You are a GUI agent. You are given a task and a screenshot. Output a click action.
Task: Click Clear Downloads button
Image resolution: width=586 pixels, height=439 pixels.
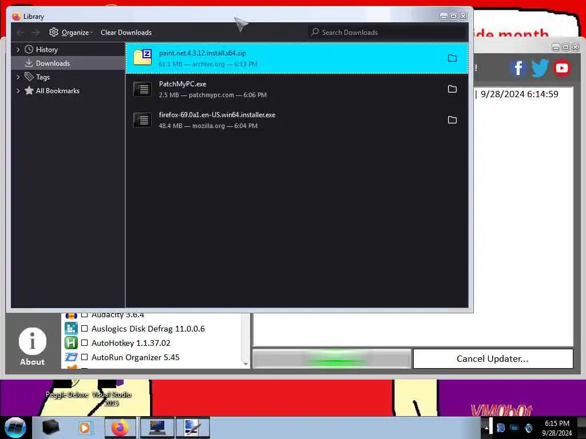tap(126, 33)
